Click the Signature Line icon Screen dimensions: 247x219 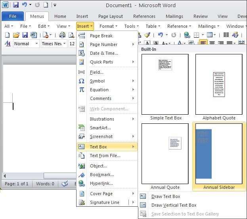(x=82, y=202)
